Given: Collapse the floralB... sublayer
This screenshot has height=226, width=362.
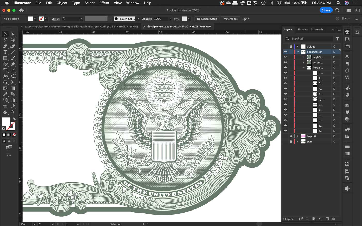Looking at the screenshot, I should click(304, 68).
